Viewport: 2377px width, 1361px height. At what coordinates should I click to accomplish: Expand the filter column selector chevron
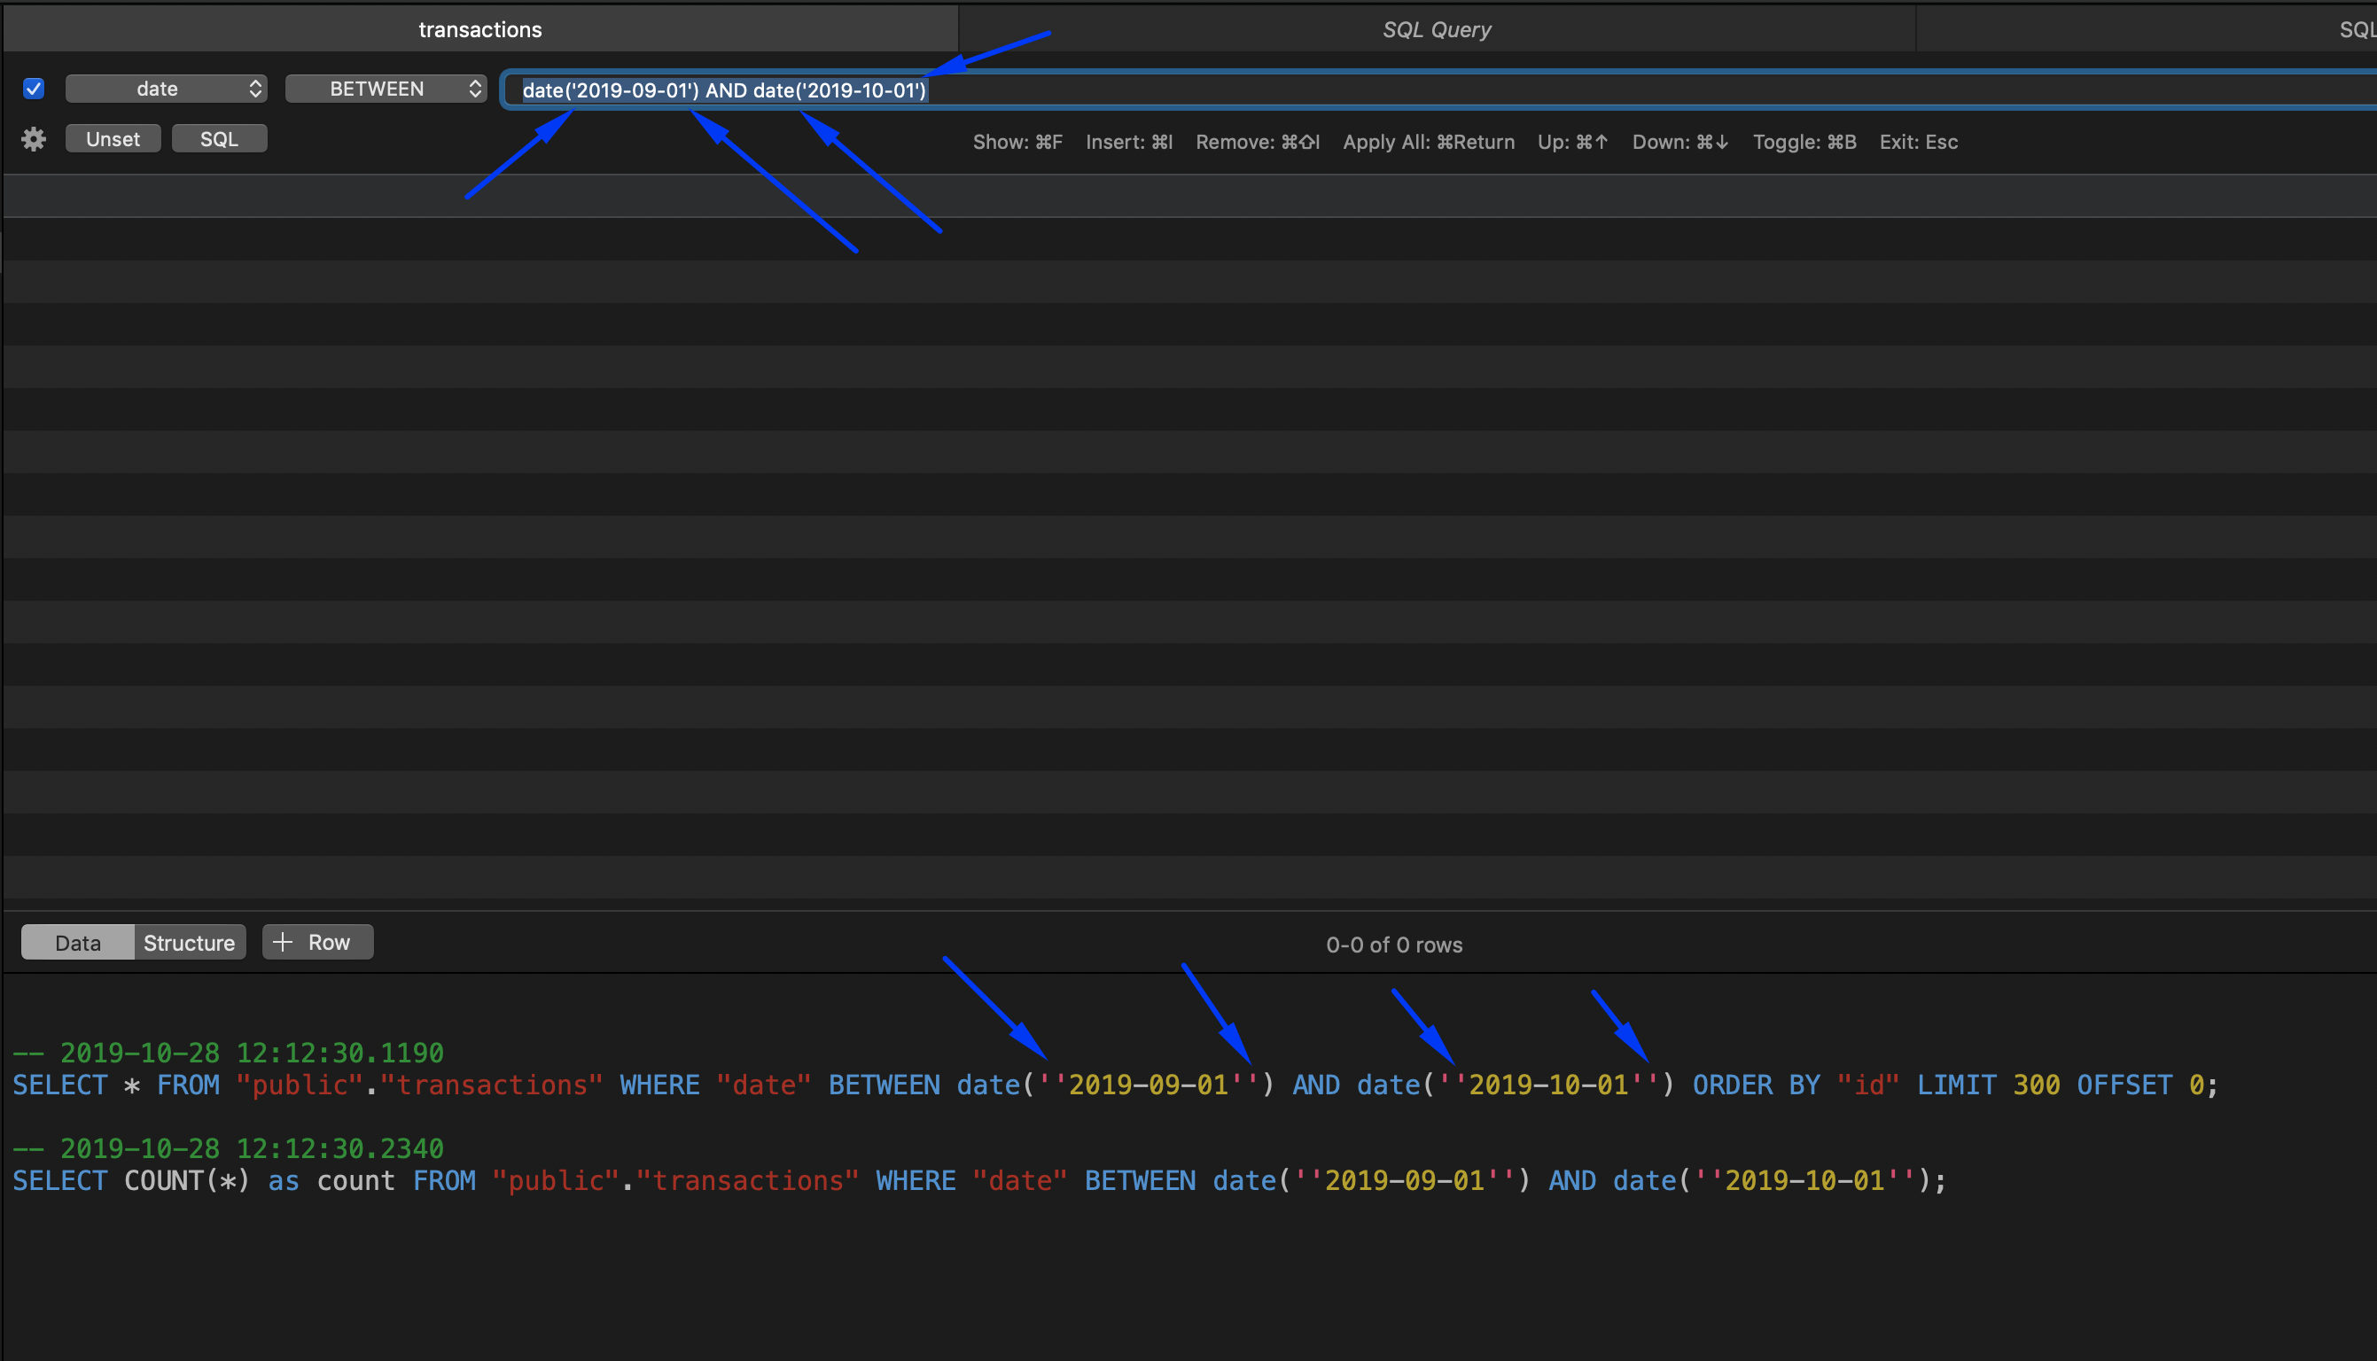pos(255,88)
